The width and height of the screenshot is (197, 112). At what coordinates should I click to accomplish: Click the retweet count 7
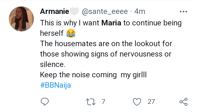(103, 102)
